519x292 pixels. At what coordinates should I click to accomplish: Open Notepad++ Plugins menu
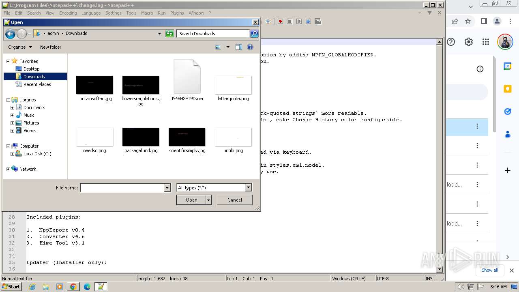(x=177, y=13)
